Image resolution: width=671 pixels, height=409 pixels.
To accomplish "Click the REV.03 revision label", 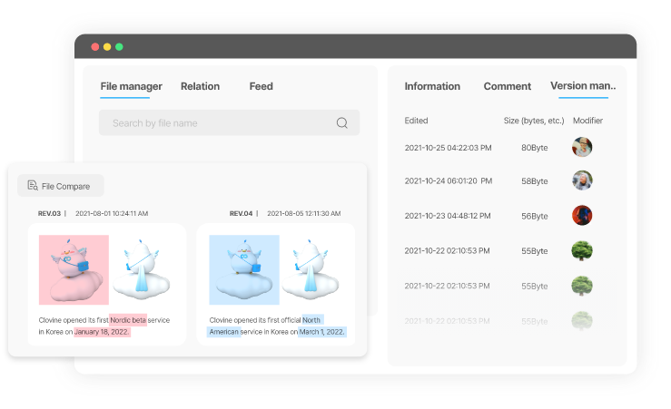I will [49, 213].
